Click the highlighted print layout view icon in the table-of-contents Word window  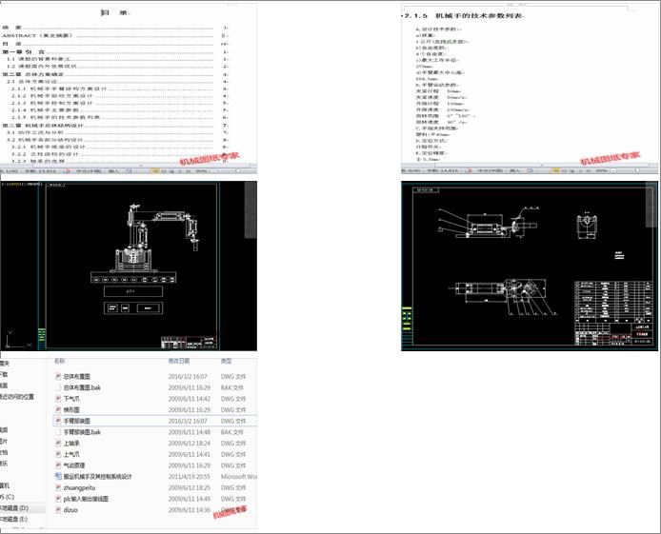tap(154, 171)
